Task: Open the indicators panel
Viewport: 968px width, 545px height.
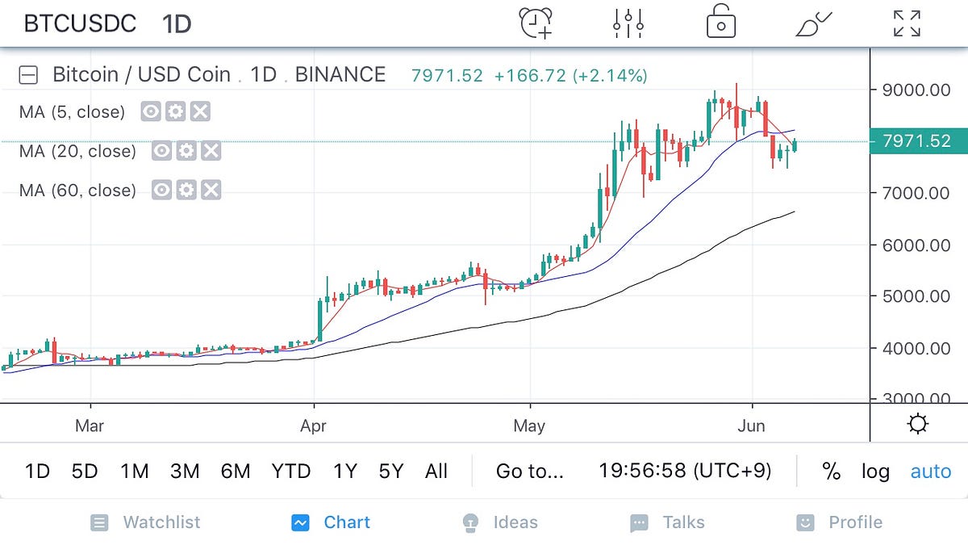Action: (x=628, y=23)
